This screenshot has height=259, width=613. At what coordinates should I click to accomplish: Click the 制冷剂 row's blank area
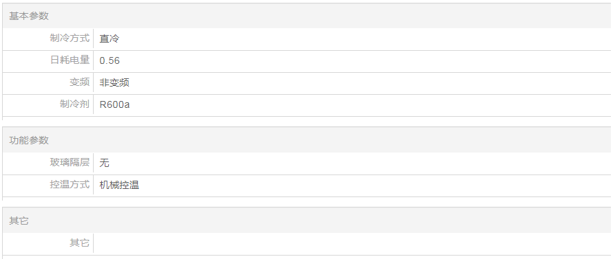(x=371, y=104)
